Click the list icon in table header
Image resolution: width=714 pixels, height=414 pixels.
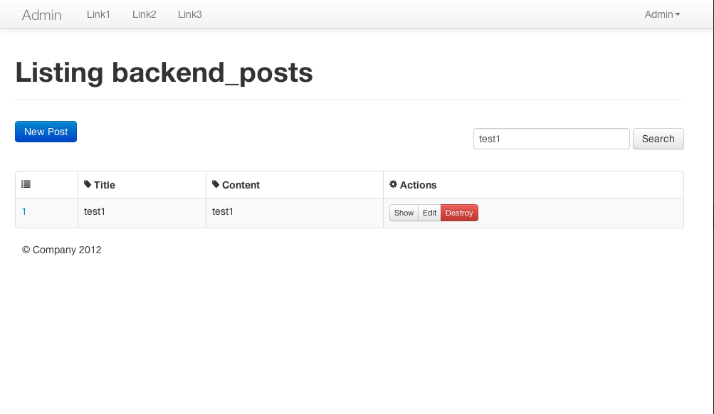click(26, 184)
